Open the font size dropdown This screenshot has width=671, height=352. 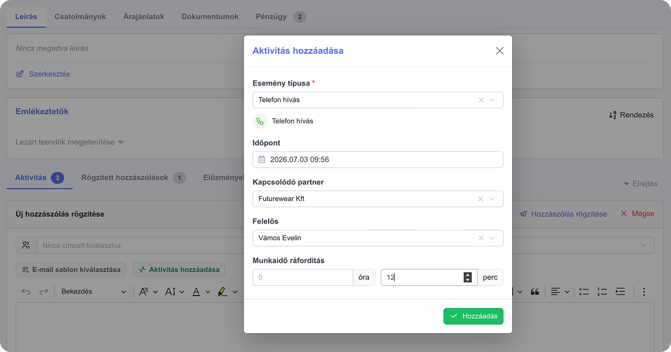174,292
